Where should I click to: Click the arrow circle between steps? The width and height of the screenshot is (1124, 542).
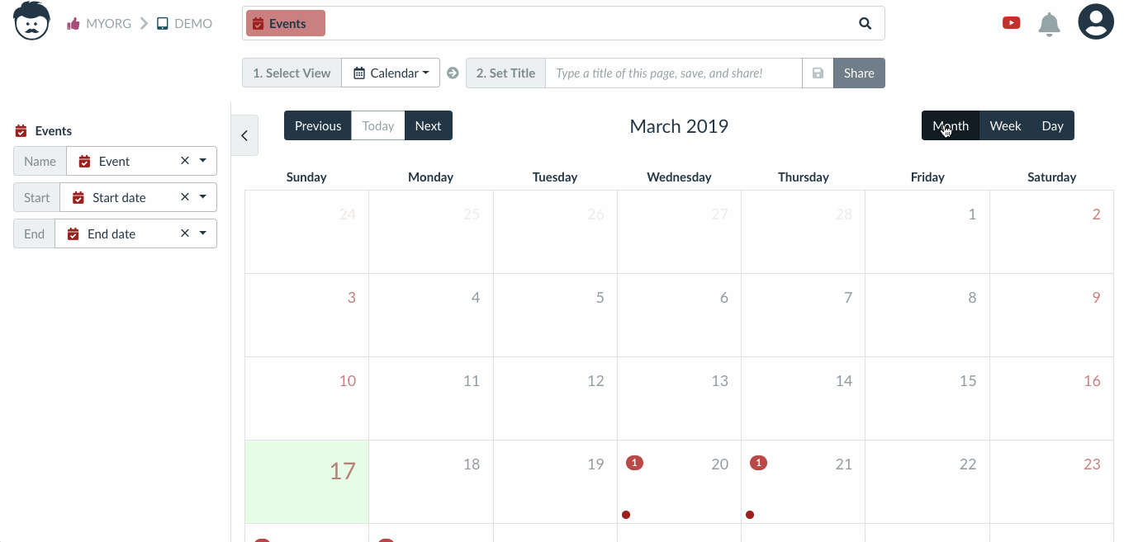[453, 73]
